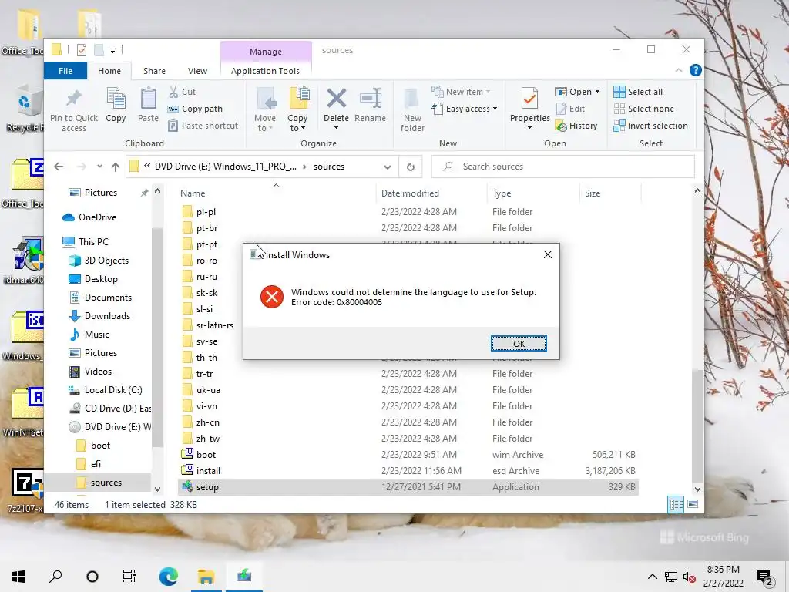The image size is (789, 592).
Task: Click the Manage contextual tab
Action: coord(266,52)
